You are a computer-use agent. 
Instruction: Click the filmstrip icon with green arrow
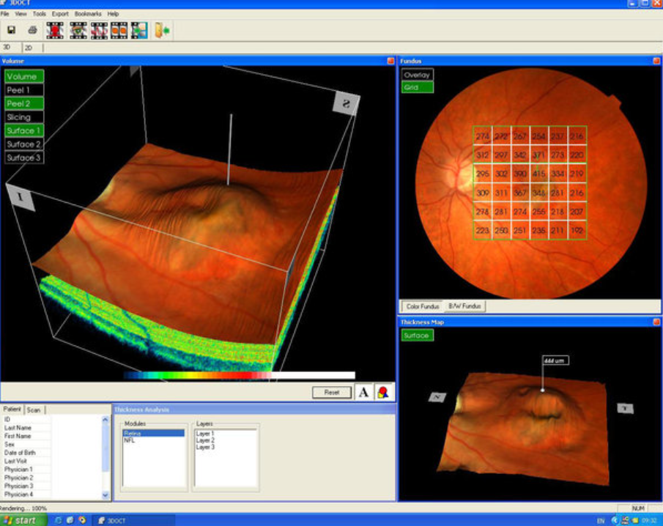(x=139, y=31)
